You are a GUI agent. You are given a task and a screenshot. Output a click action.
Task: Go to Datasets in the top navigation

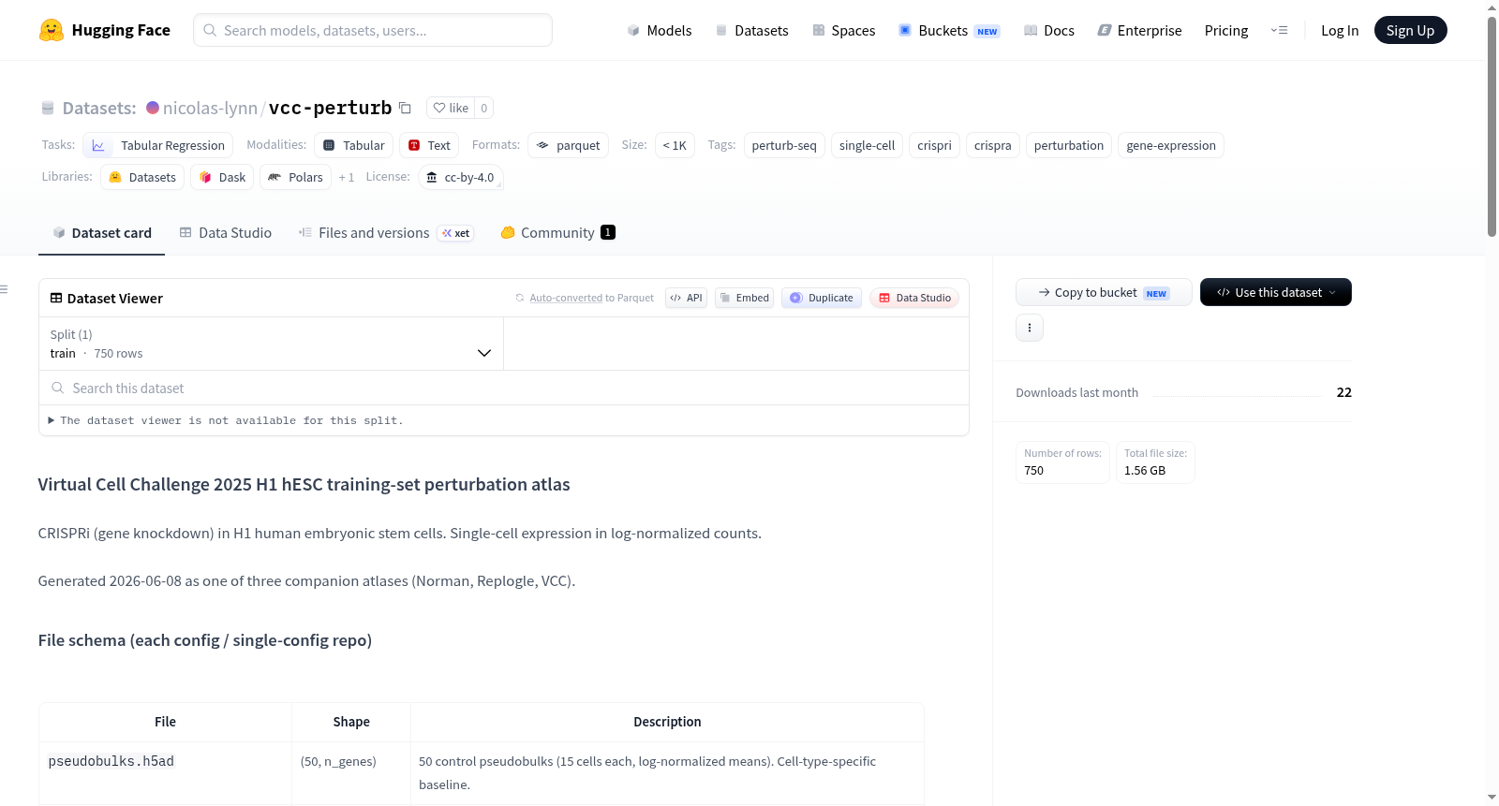coord(751,30)
